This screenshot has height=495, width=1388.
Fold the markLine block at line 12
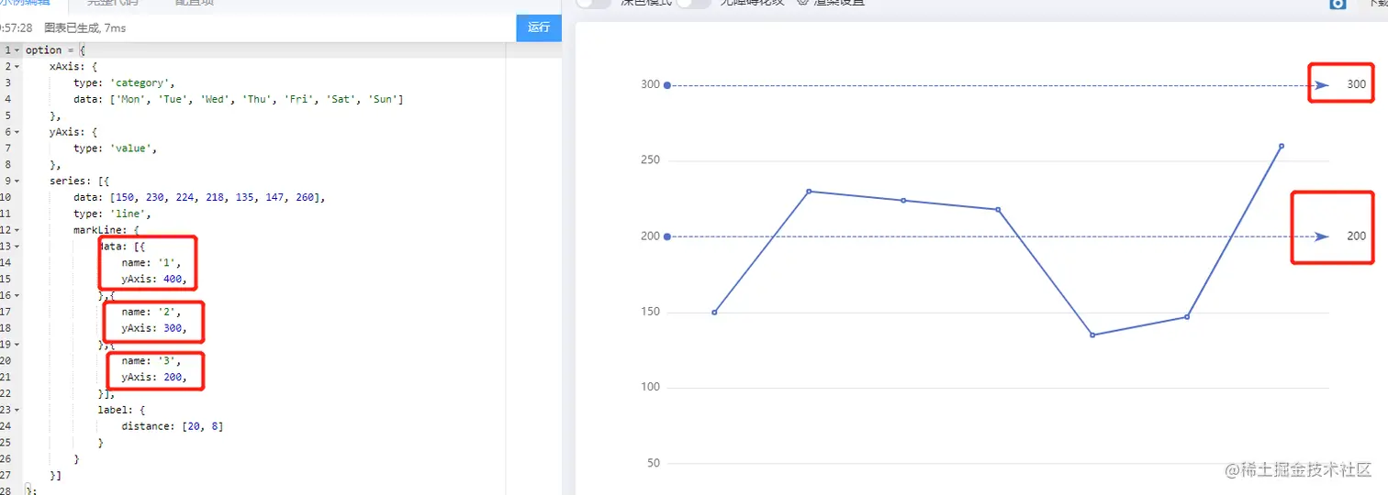pyautogui.click(x=17, y=230)
